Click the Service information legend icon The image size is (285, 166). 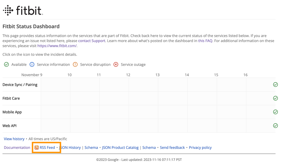coord(32,65)
